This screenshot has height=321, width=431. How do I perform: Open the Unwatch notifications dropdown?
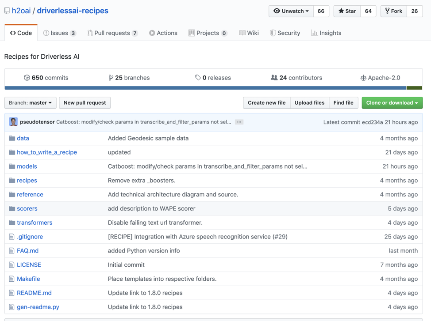click(x=291, y=11)
